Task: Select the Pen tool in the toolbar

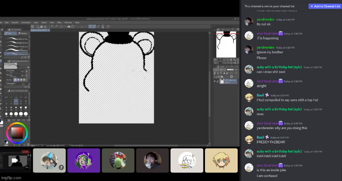Action: [x=1, y=61]
